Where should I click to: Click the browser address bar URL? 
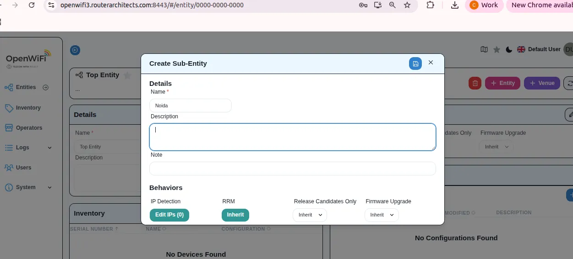(152, 5)
